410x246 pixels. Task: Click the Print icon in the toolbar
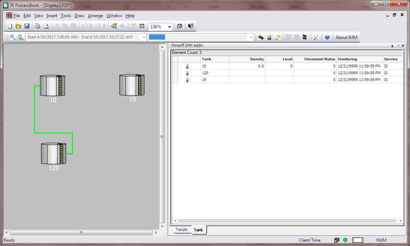38,26
